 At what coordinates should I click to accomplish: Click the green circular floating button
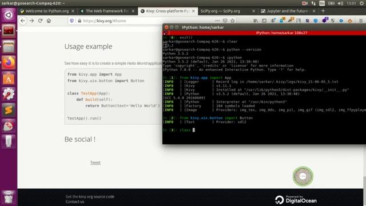(x=303, y=176)
